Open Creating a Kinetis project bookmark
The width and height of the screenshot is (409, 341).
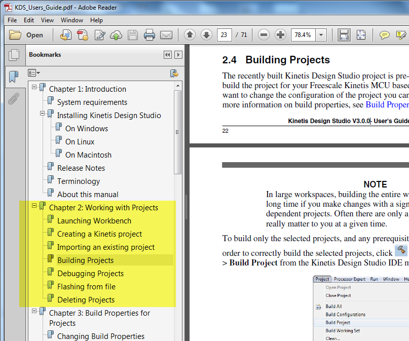click(100, 234)
